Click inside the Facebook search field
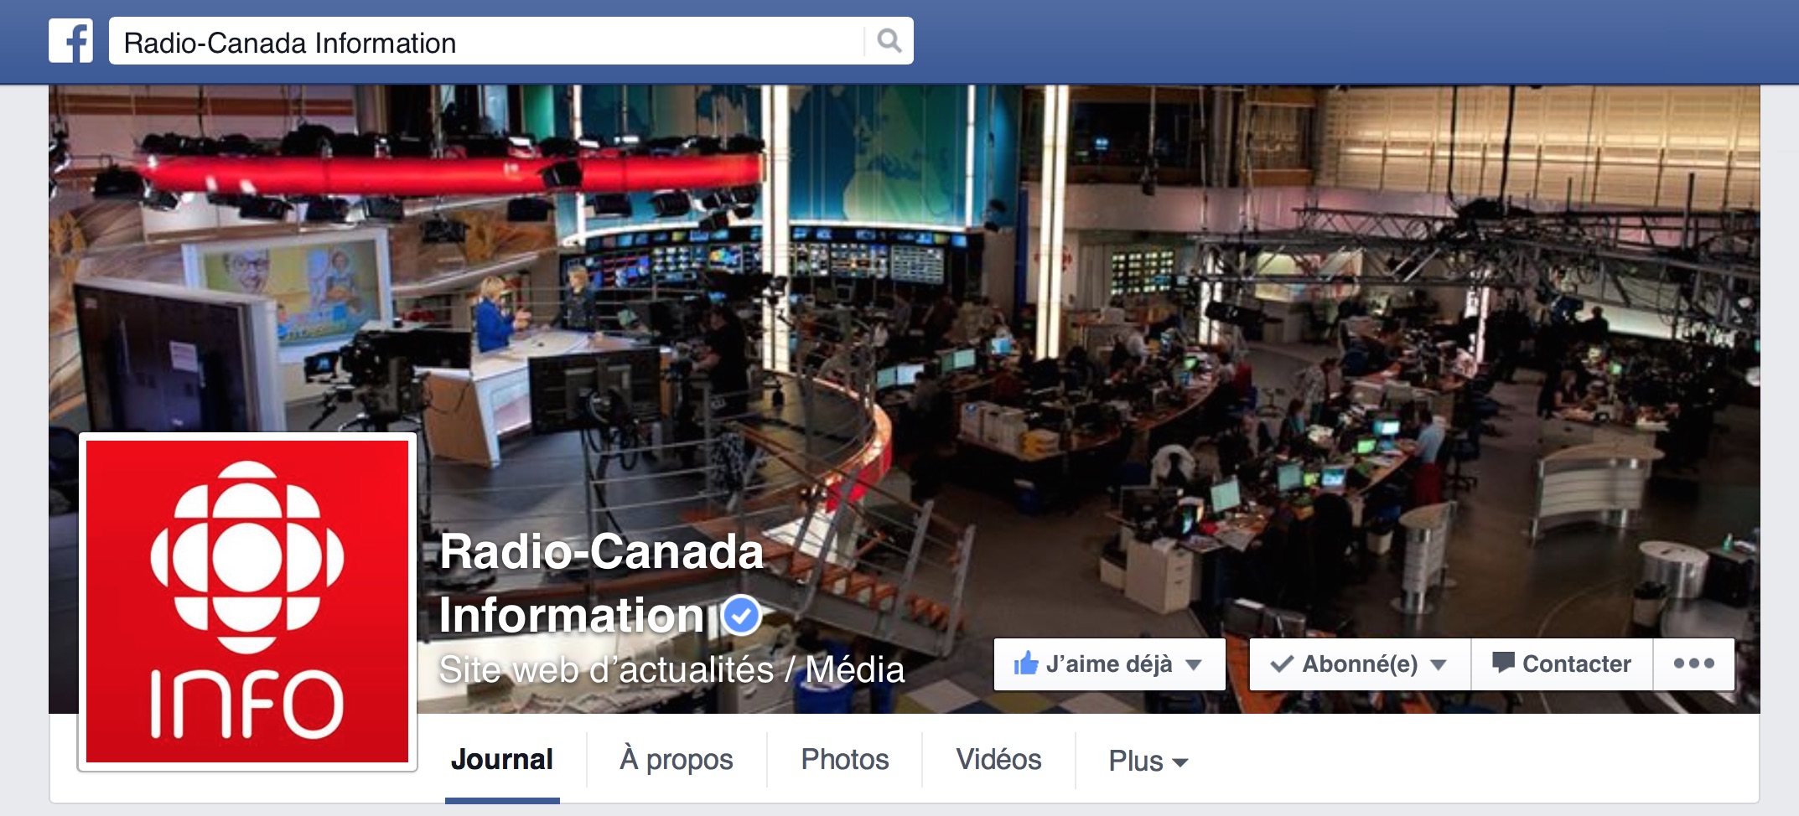 tap(486, 41)
